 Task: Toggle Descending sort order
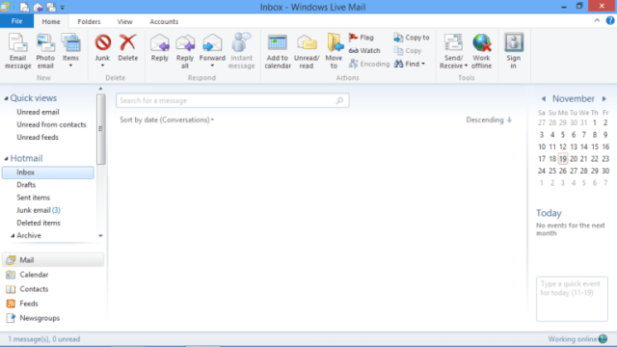[489, 120]
